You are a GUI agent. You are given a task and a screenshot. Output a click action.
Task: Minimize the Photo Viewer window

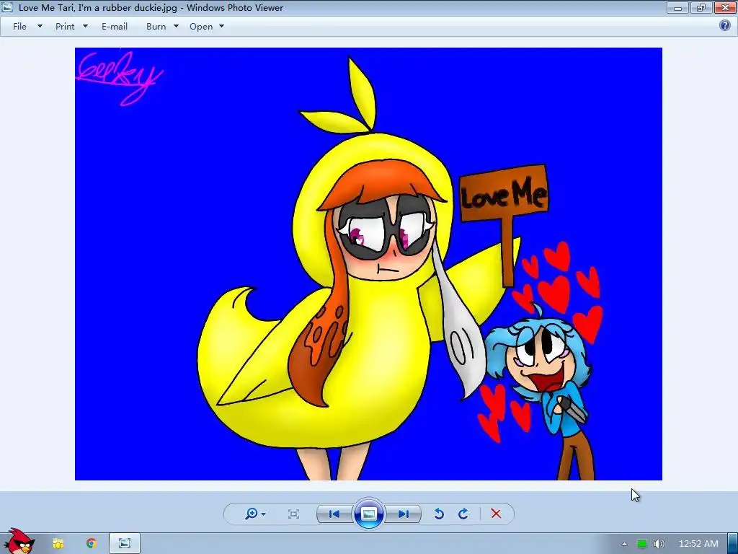[677, 7]
